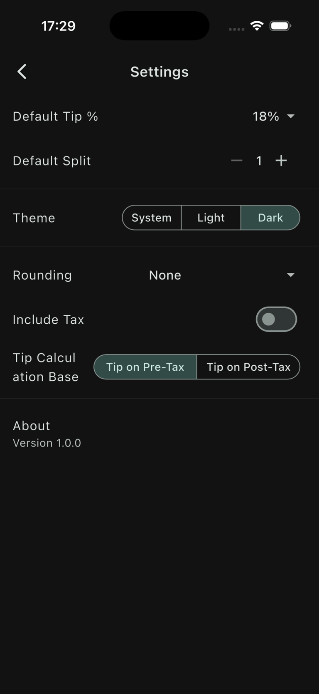The image size is (319, 694).
Task: Select Tip on Pre-Tax option
Action: point(145,367)
